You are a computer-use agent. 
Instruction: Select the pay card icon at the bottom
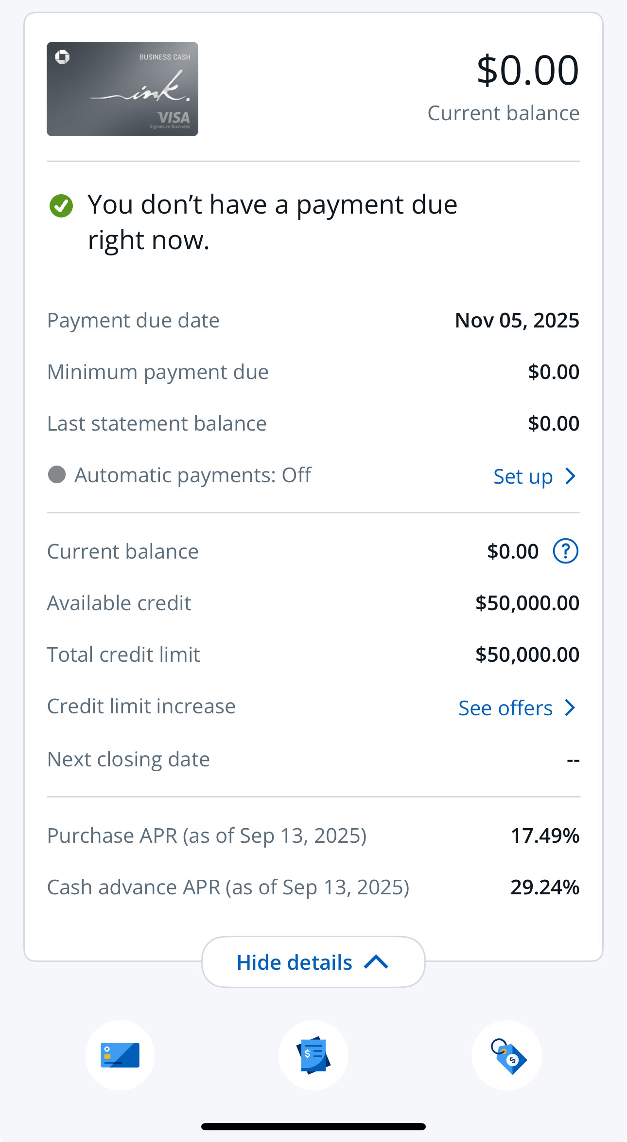coord(120,1054)
